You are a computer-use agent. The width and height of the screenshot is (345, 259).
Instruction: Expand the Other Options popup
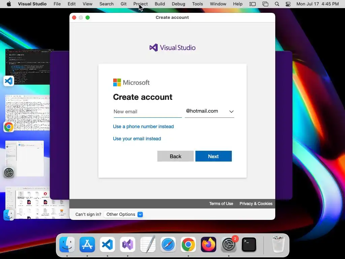click(x=123, y=214)
